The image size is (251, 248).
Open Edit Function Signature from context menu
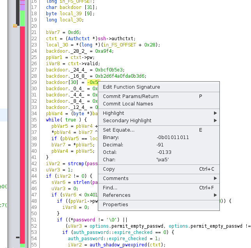click(x=131, y=87)
